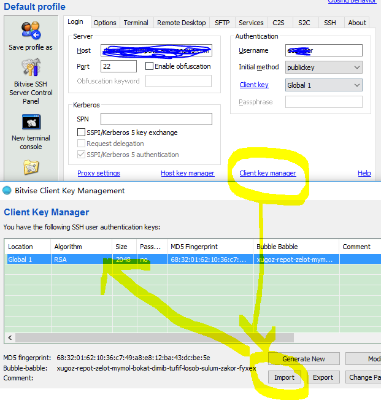The image size is (381, 400).
Task: Click the Bitvise Client Key Management window icon
Action: click(x=7, y=191)
